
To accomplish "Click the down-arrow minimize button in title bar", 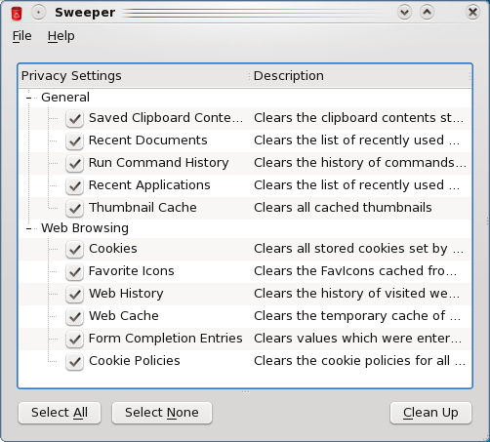I will (404, 13).
